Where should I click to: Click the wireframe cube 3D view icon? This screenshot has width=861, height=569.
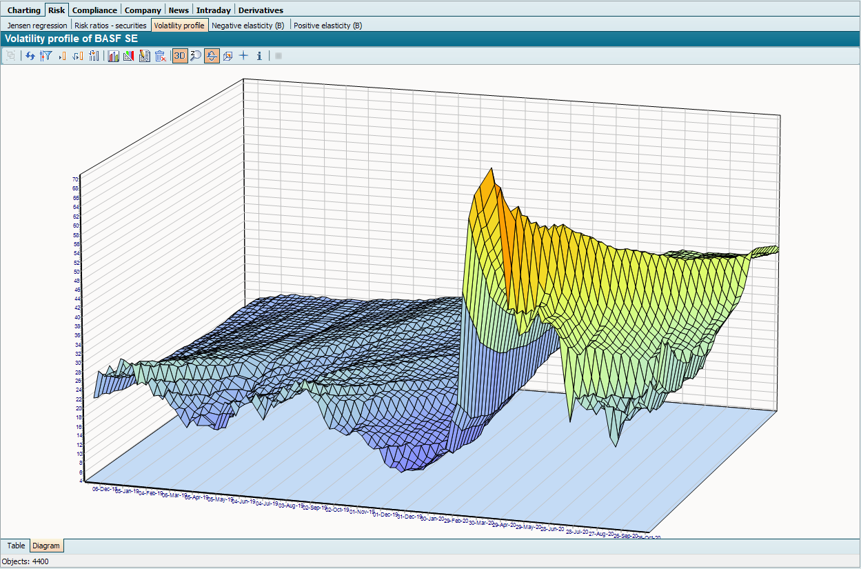[x=227, y=56]
